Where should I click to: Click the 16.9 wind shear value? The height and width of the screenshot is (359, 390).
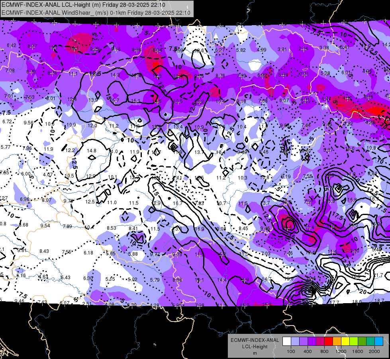[200, 229]
